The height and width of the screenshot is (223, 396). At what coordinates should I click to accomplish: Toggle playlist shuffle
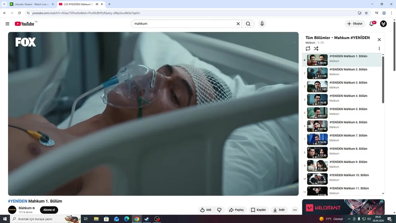(316, 49)
